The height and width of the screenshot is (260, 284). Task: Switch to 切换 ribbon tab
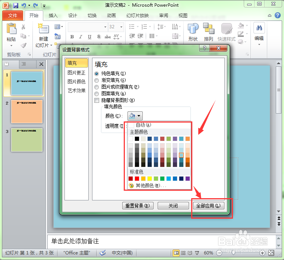tap(92, 16)
